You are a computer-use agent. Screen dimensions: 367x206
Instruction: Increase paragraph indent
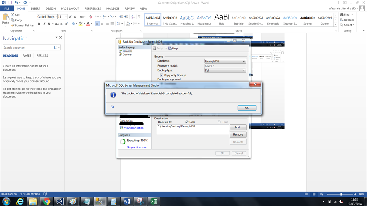pyautogui.click(x=126, y=16)
